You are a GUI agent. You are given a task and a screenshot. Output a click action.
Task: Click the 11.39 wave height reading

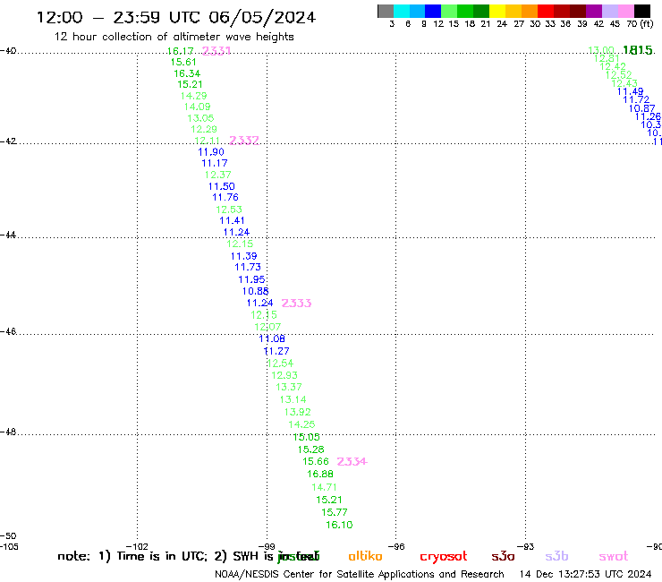243,256
